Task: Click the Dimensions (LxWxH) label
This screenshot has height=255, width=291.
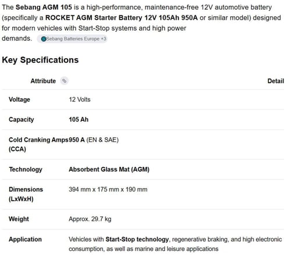Action: pos(26,194)
